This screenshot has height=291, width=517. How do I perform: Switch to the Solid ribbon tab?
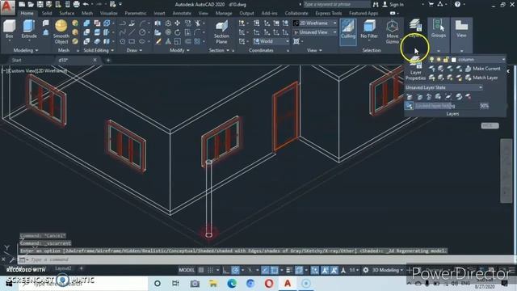47,13
